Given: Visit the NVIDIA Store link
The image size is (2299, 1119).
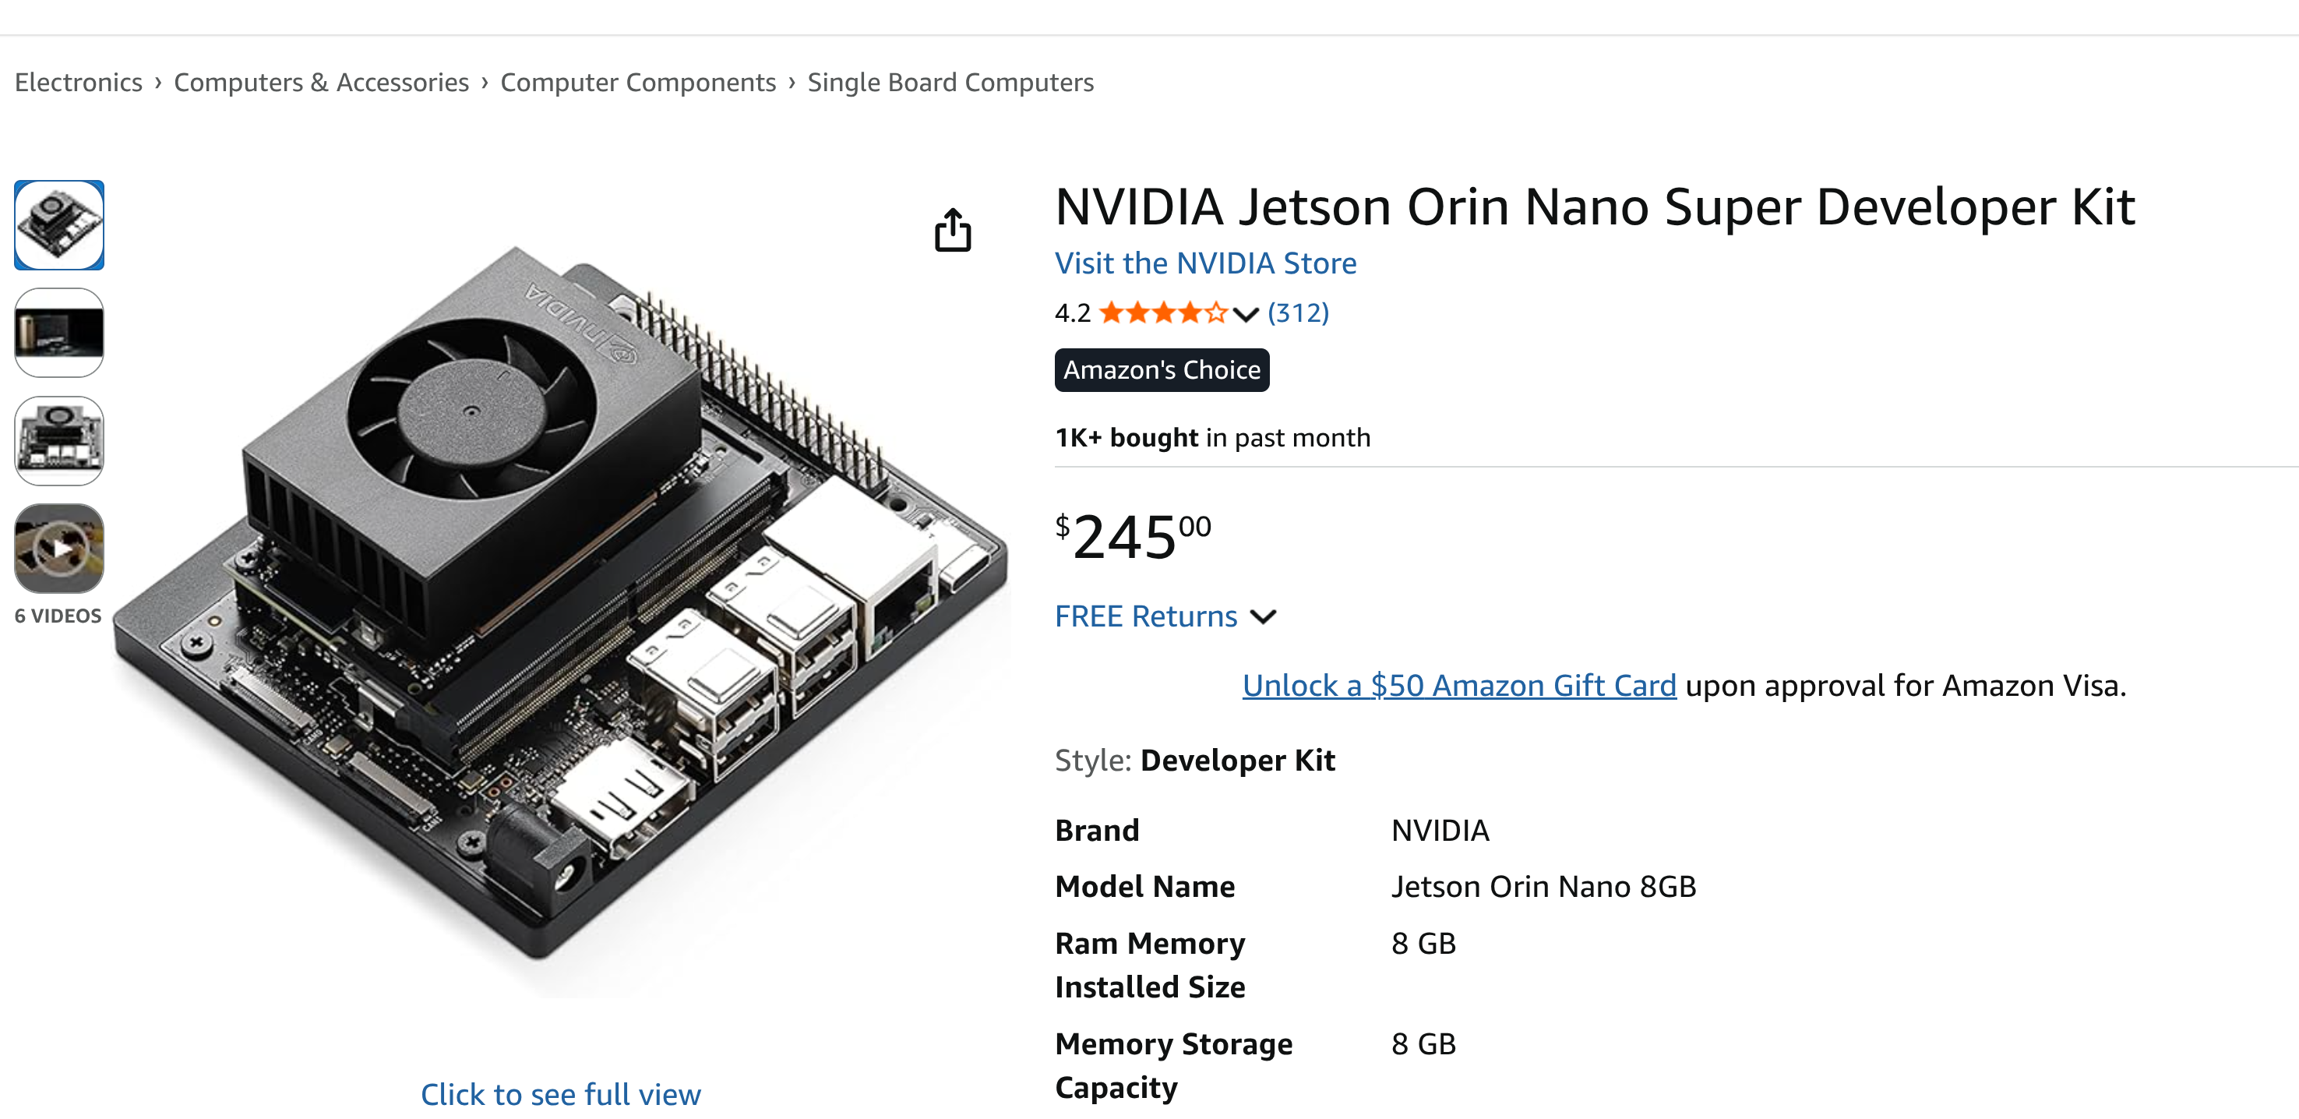Looking at the screenshot, I should coord(1205,263).
